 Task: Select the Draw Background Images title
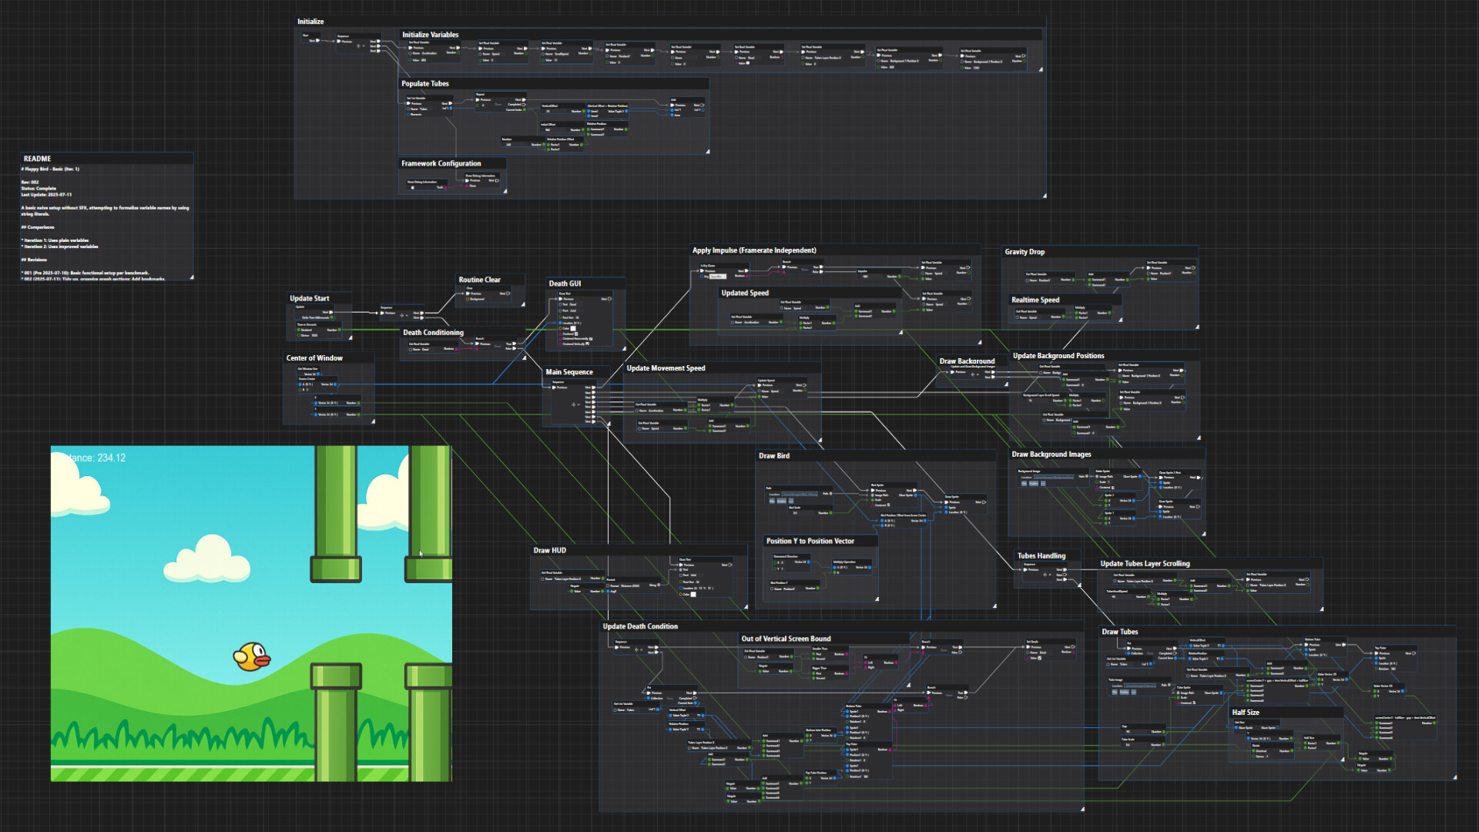[1051, 455]
